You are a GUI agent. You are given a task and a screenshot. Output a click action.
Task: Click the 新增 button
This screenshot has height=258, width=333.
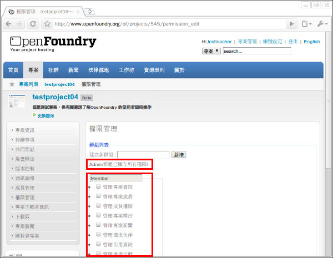click(179, 155)
